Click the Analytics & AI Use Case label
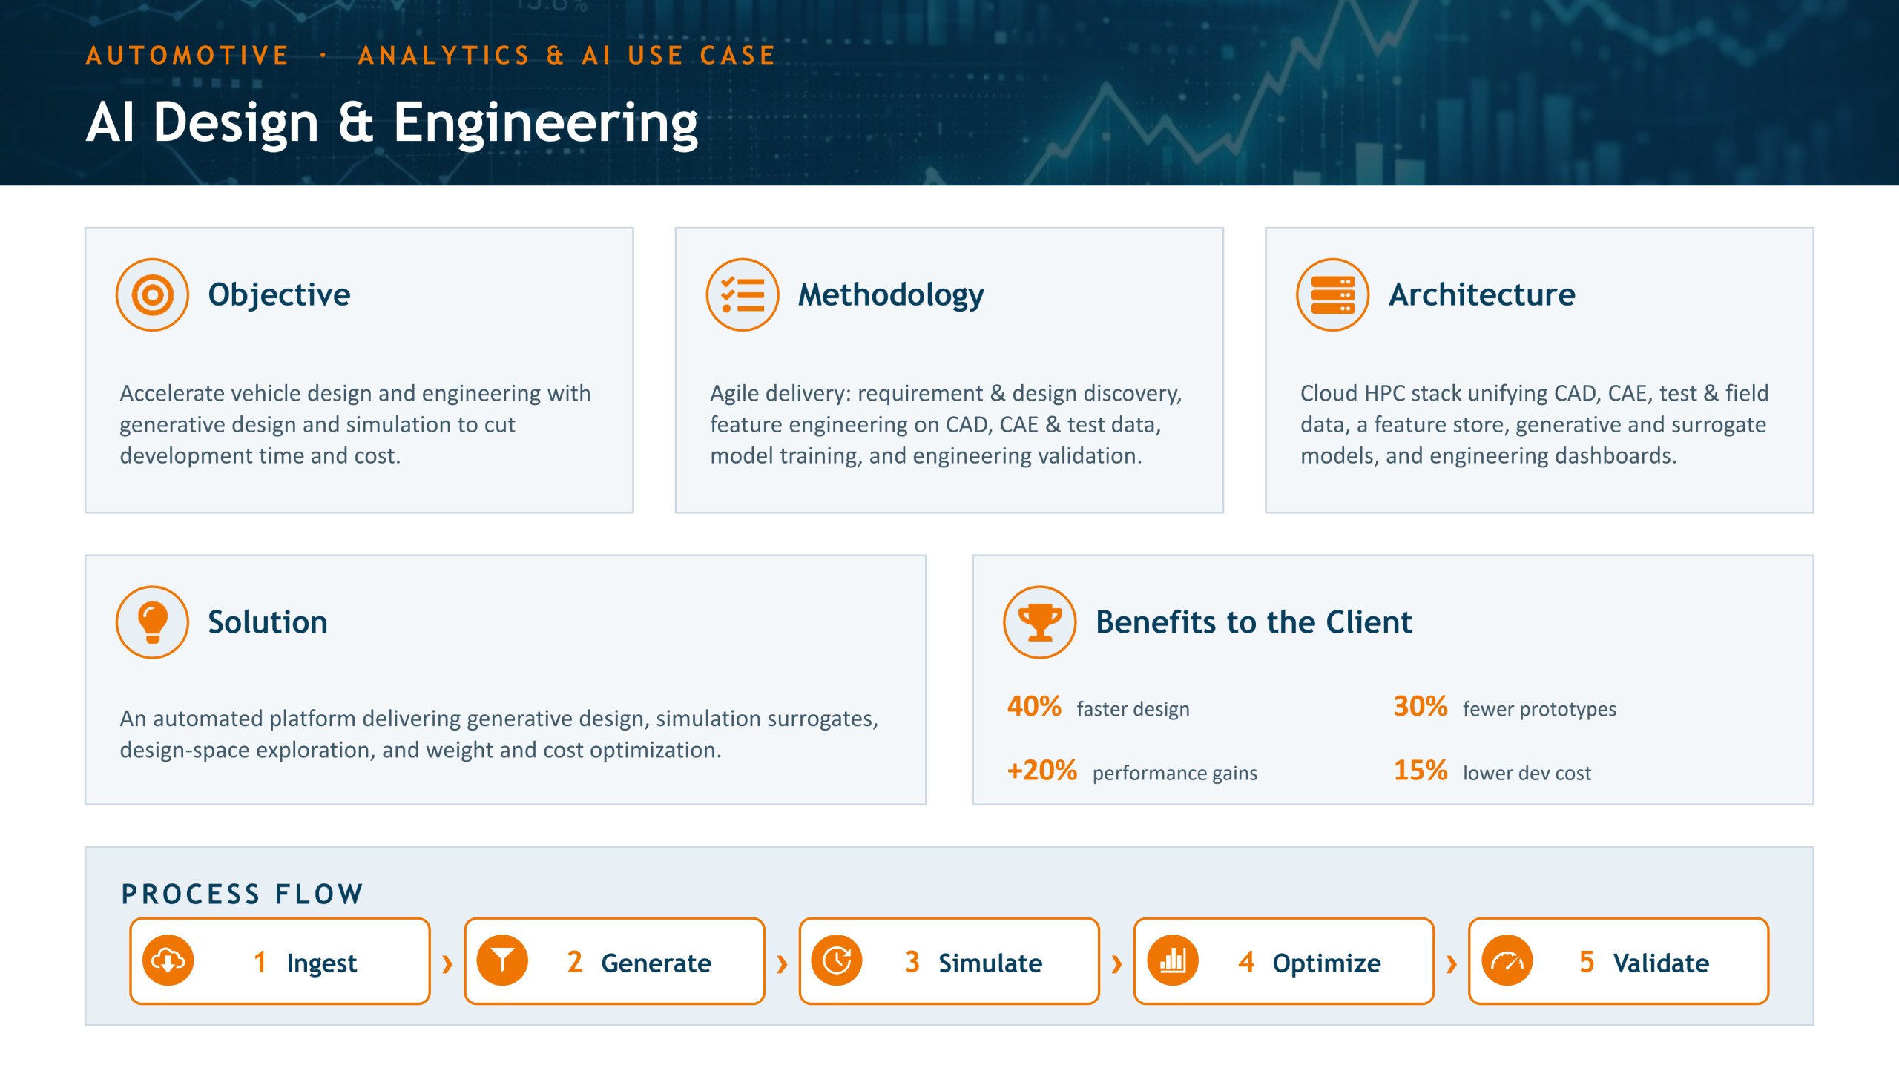The width and height of the screenshot is (1899, 1068). coord(567,56)
